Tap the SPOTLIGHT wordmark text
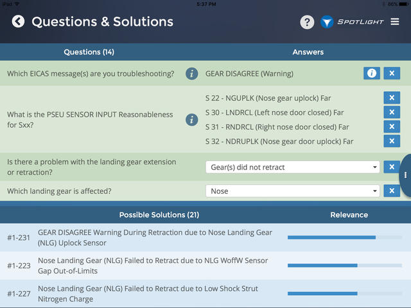Image resolution: width=411 pixels, height=308 pixels. click(x=360, y=22)
